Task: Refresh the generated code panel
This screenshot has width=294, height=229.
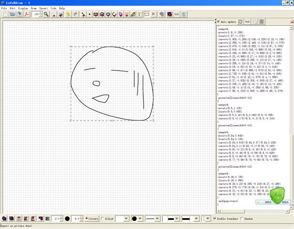Action: (240, 22)
